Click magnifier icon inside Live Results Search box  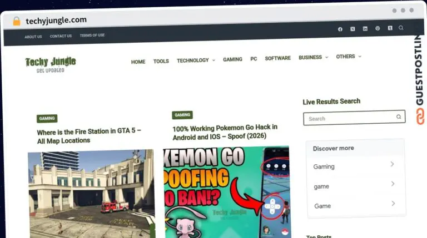coord(399,117)
